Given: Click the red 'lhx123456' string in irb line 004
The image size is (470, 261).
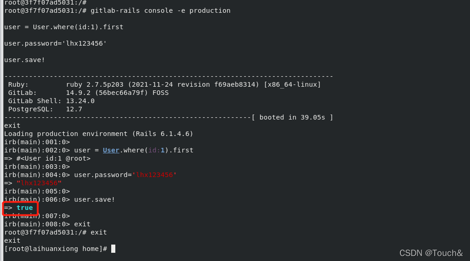Looking at the screenshot, I should (x=154, y=175).
